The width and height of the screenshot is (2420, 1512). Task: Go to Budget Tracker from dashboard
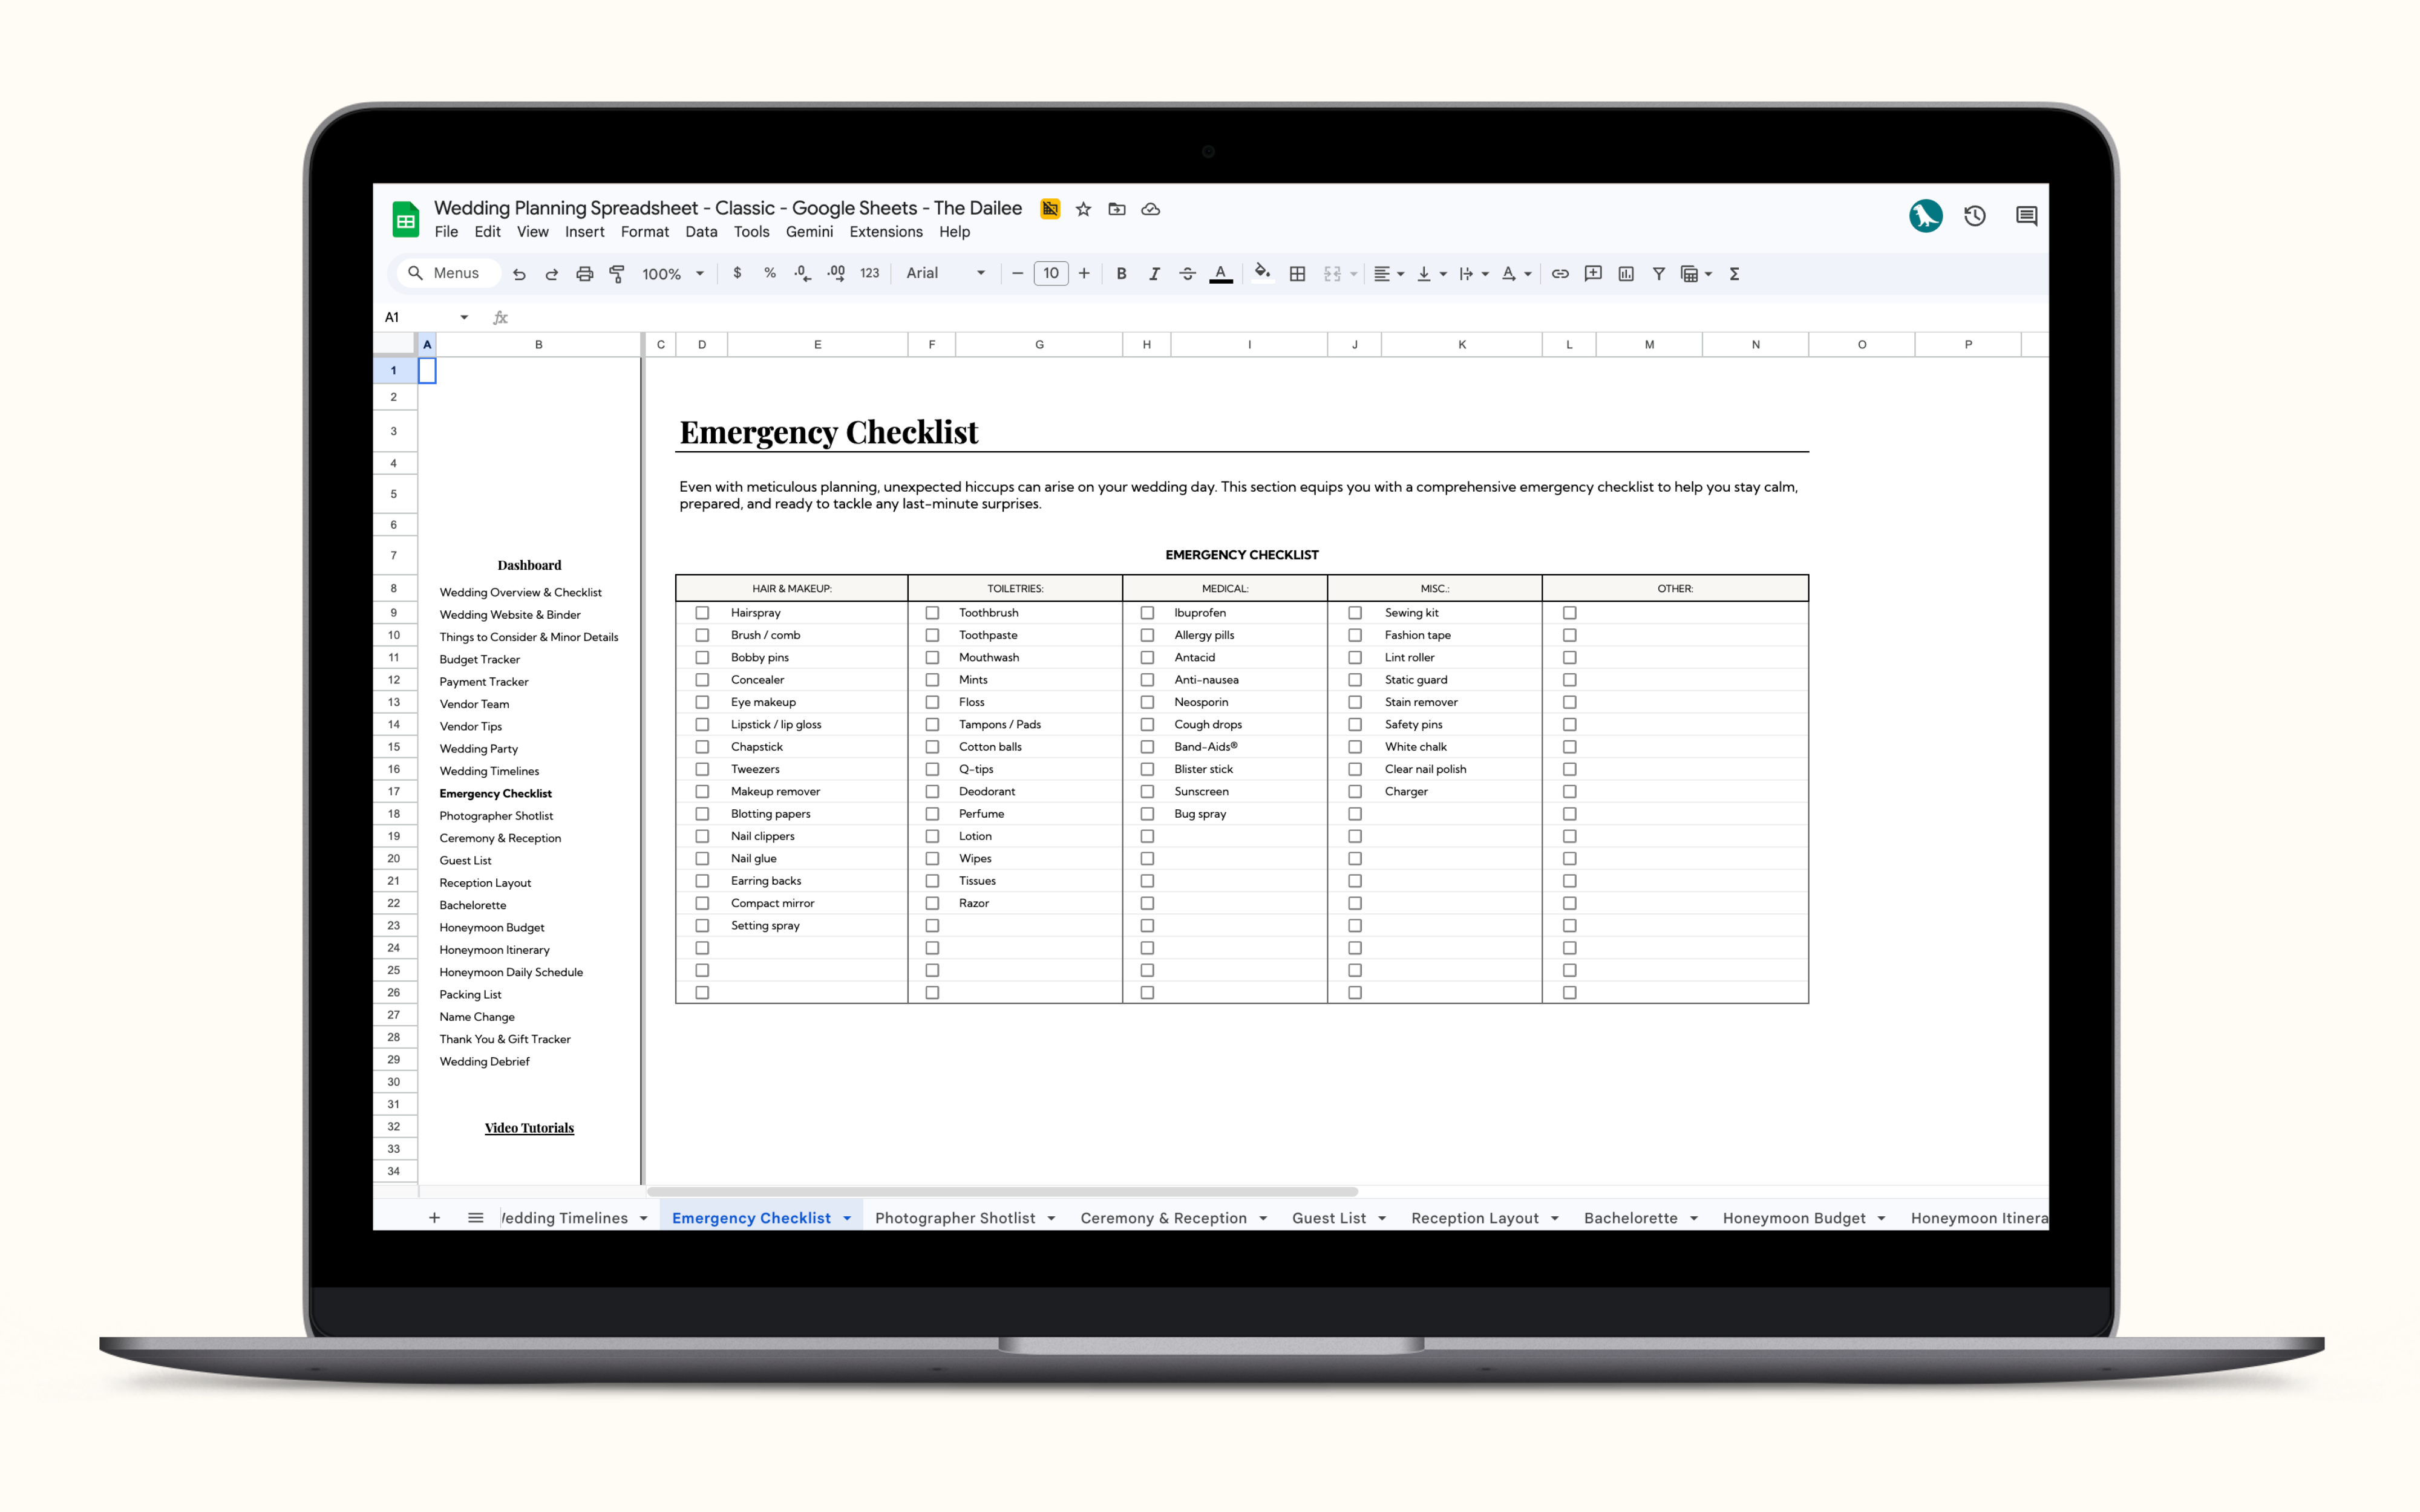pyautogui.click(x=479, y=660)
